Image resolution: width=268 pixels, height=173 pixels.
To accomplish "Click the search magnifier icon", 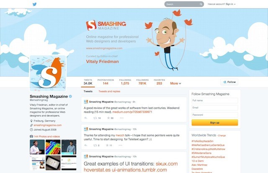I will point(201,4).
